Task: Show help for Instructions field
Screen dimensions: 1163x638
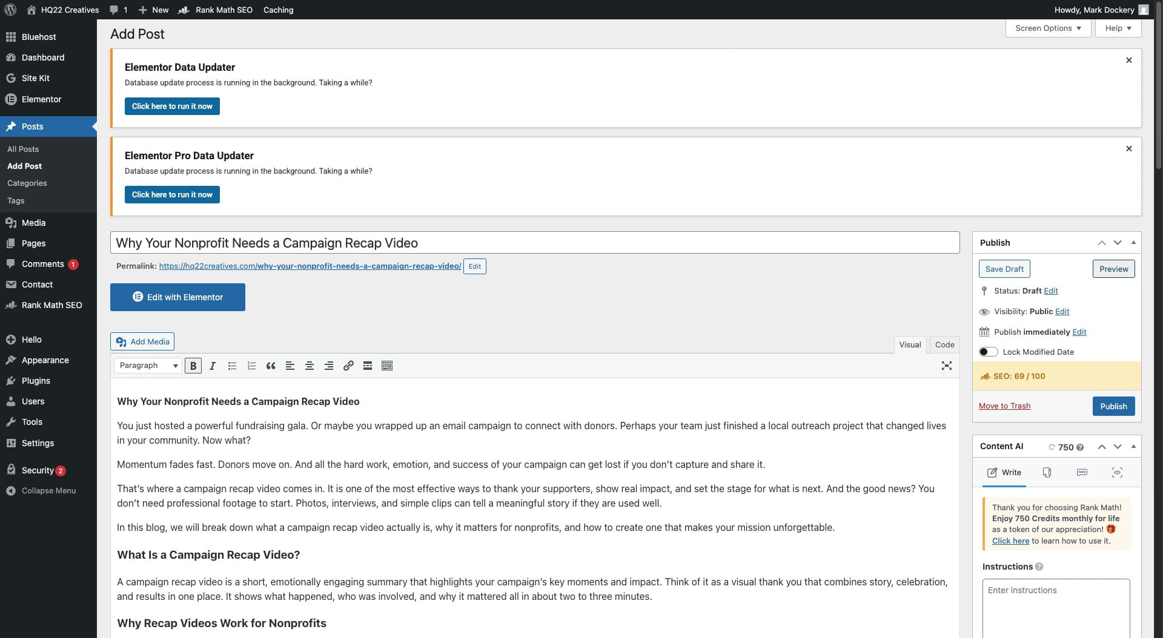Action: (x=1039, y=567)
